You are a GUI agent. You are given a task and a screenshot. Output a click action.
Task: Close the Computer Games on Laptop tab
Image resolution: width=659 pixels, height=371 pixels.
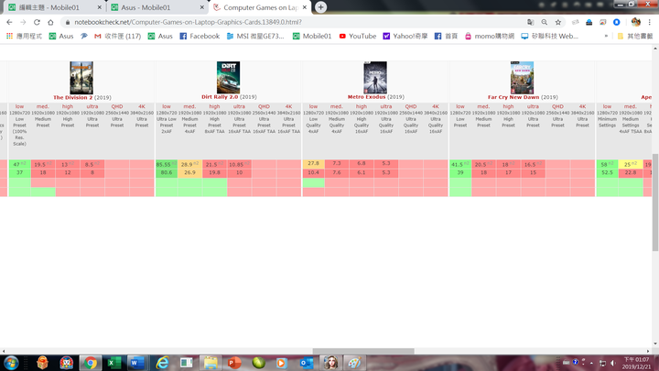(305, 7)
